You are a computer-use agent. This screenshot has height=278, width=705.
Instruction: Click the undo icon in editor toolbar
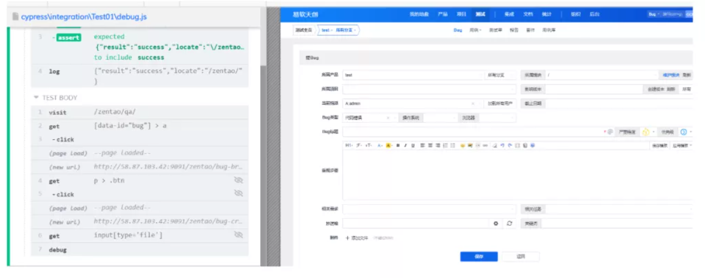click(x=502, y=146)
